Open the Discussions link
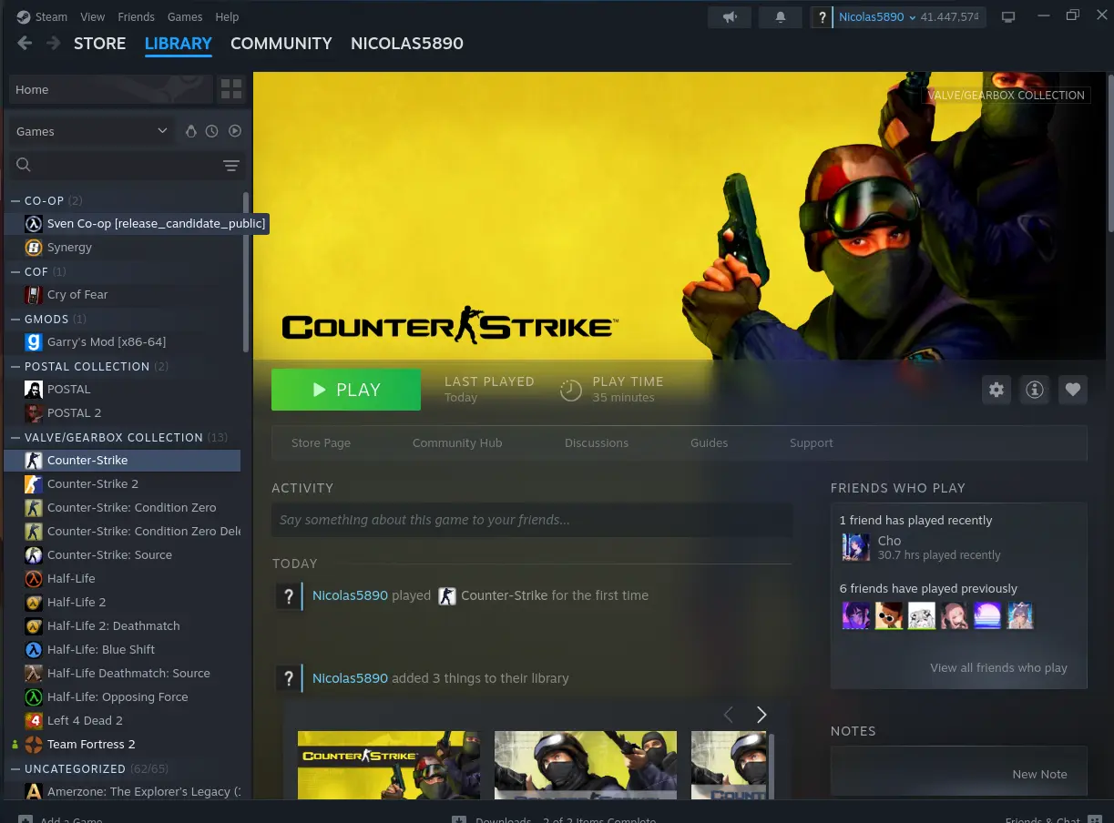This screenshot has height=823, width=1114. (597, 442)
